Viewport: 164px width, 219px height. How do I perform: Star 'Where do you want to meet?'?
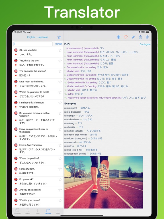[60, 92]
